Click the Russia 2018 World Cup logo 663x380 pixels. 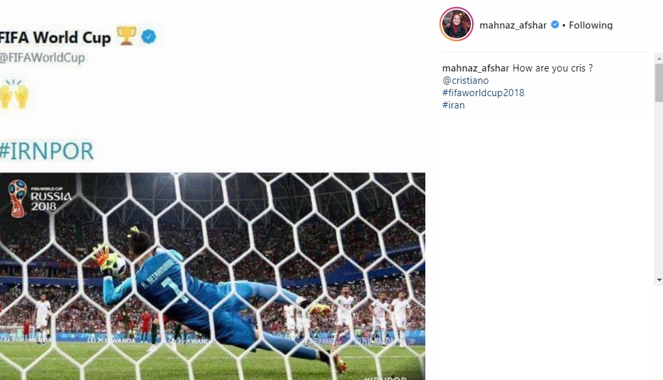[x=40, y=199]
